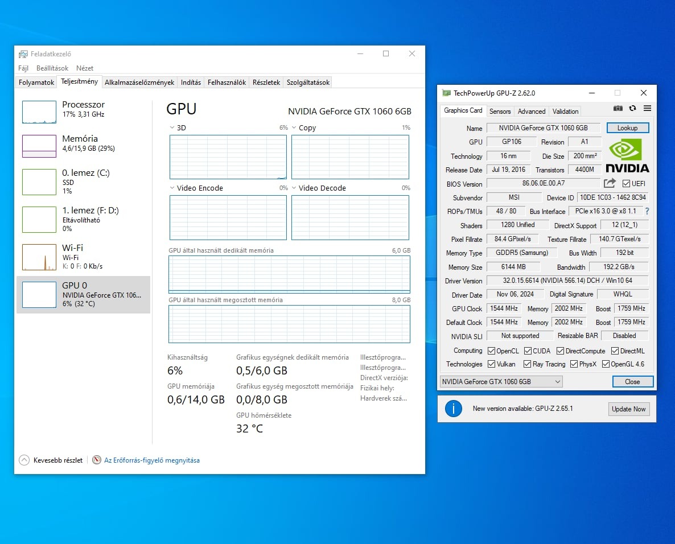Open the GPU selection dropdown in GPU-Z
This screenshot has width=675, height=544.
click(501, 382)
